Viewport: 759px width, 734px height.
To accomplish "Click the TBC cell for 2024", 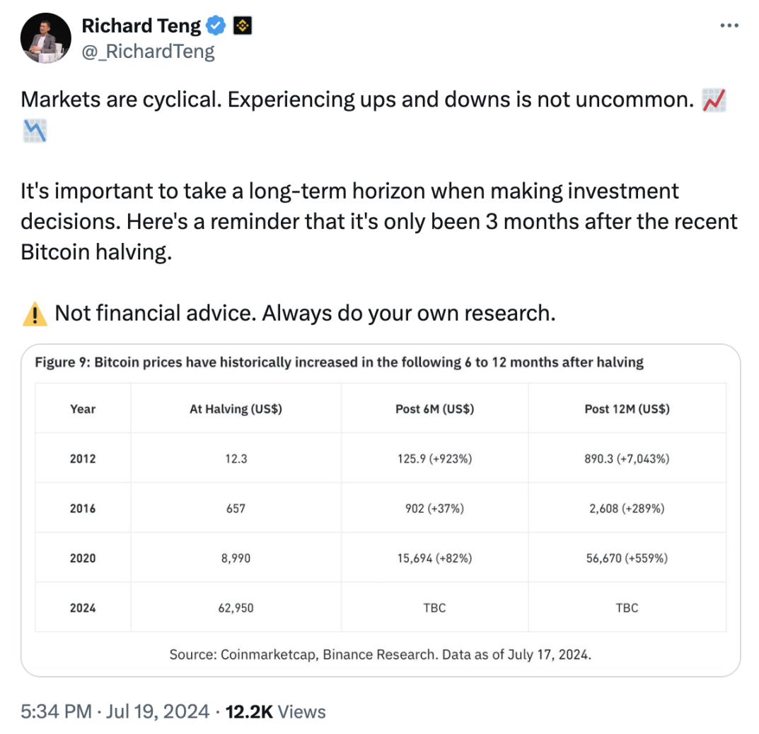I will point(434,608).
